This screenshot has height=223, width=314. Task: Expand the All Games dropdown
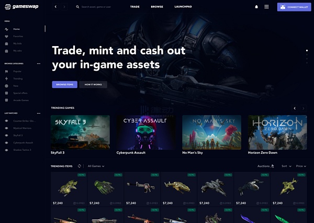click(x=96, y=166)
